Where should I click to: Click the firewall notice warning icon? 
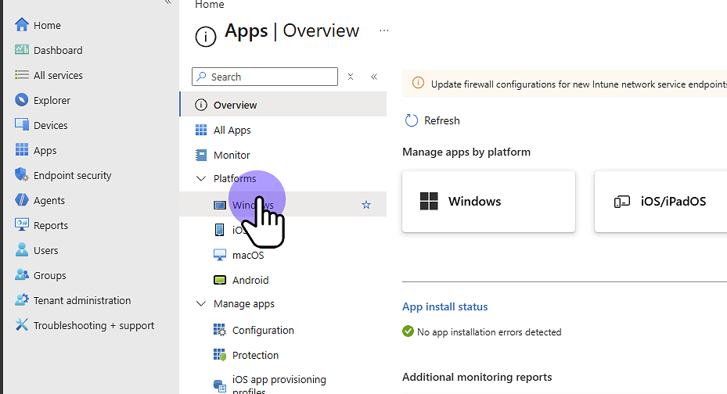[418, 84]
